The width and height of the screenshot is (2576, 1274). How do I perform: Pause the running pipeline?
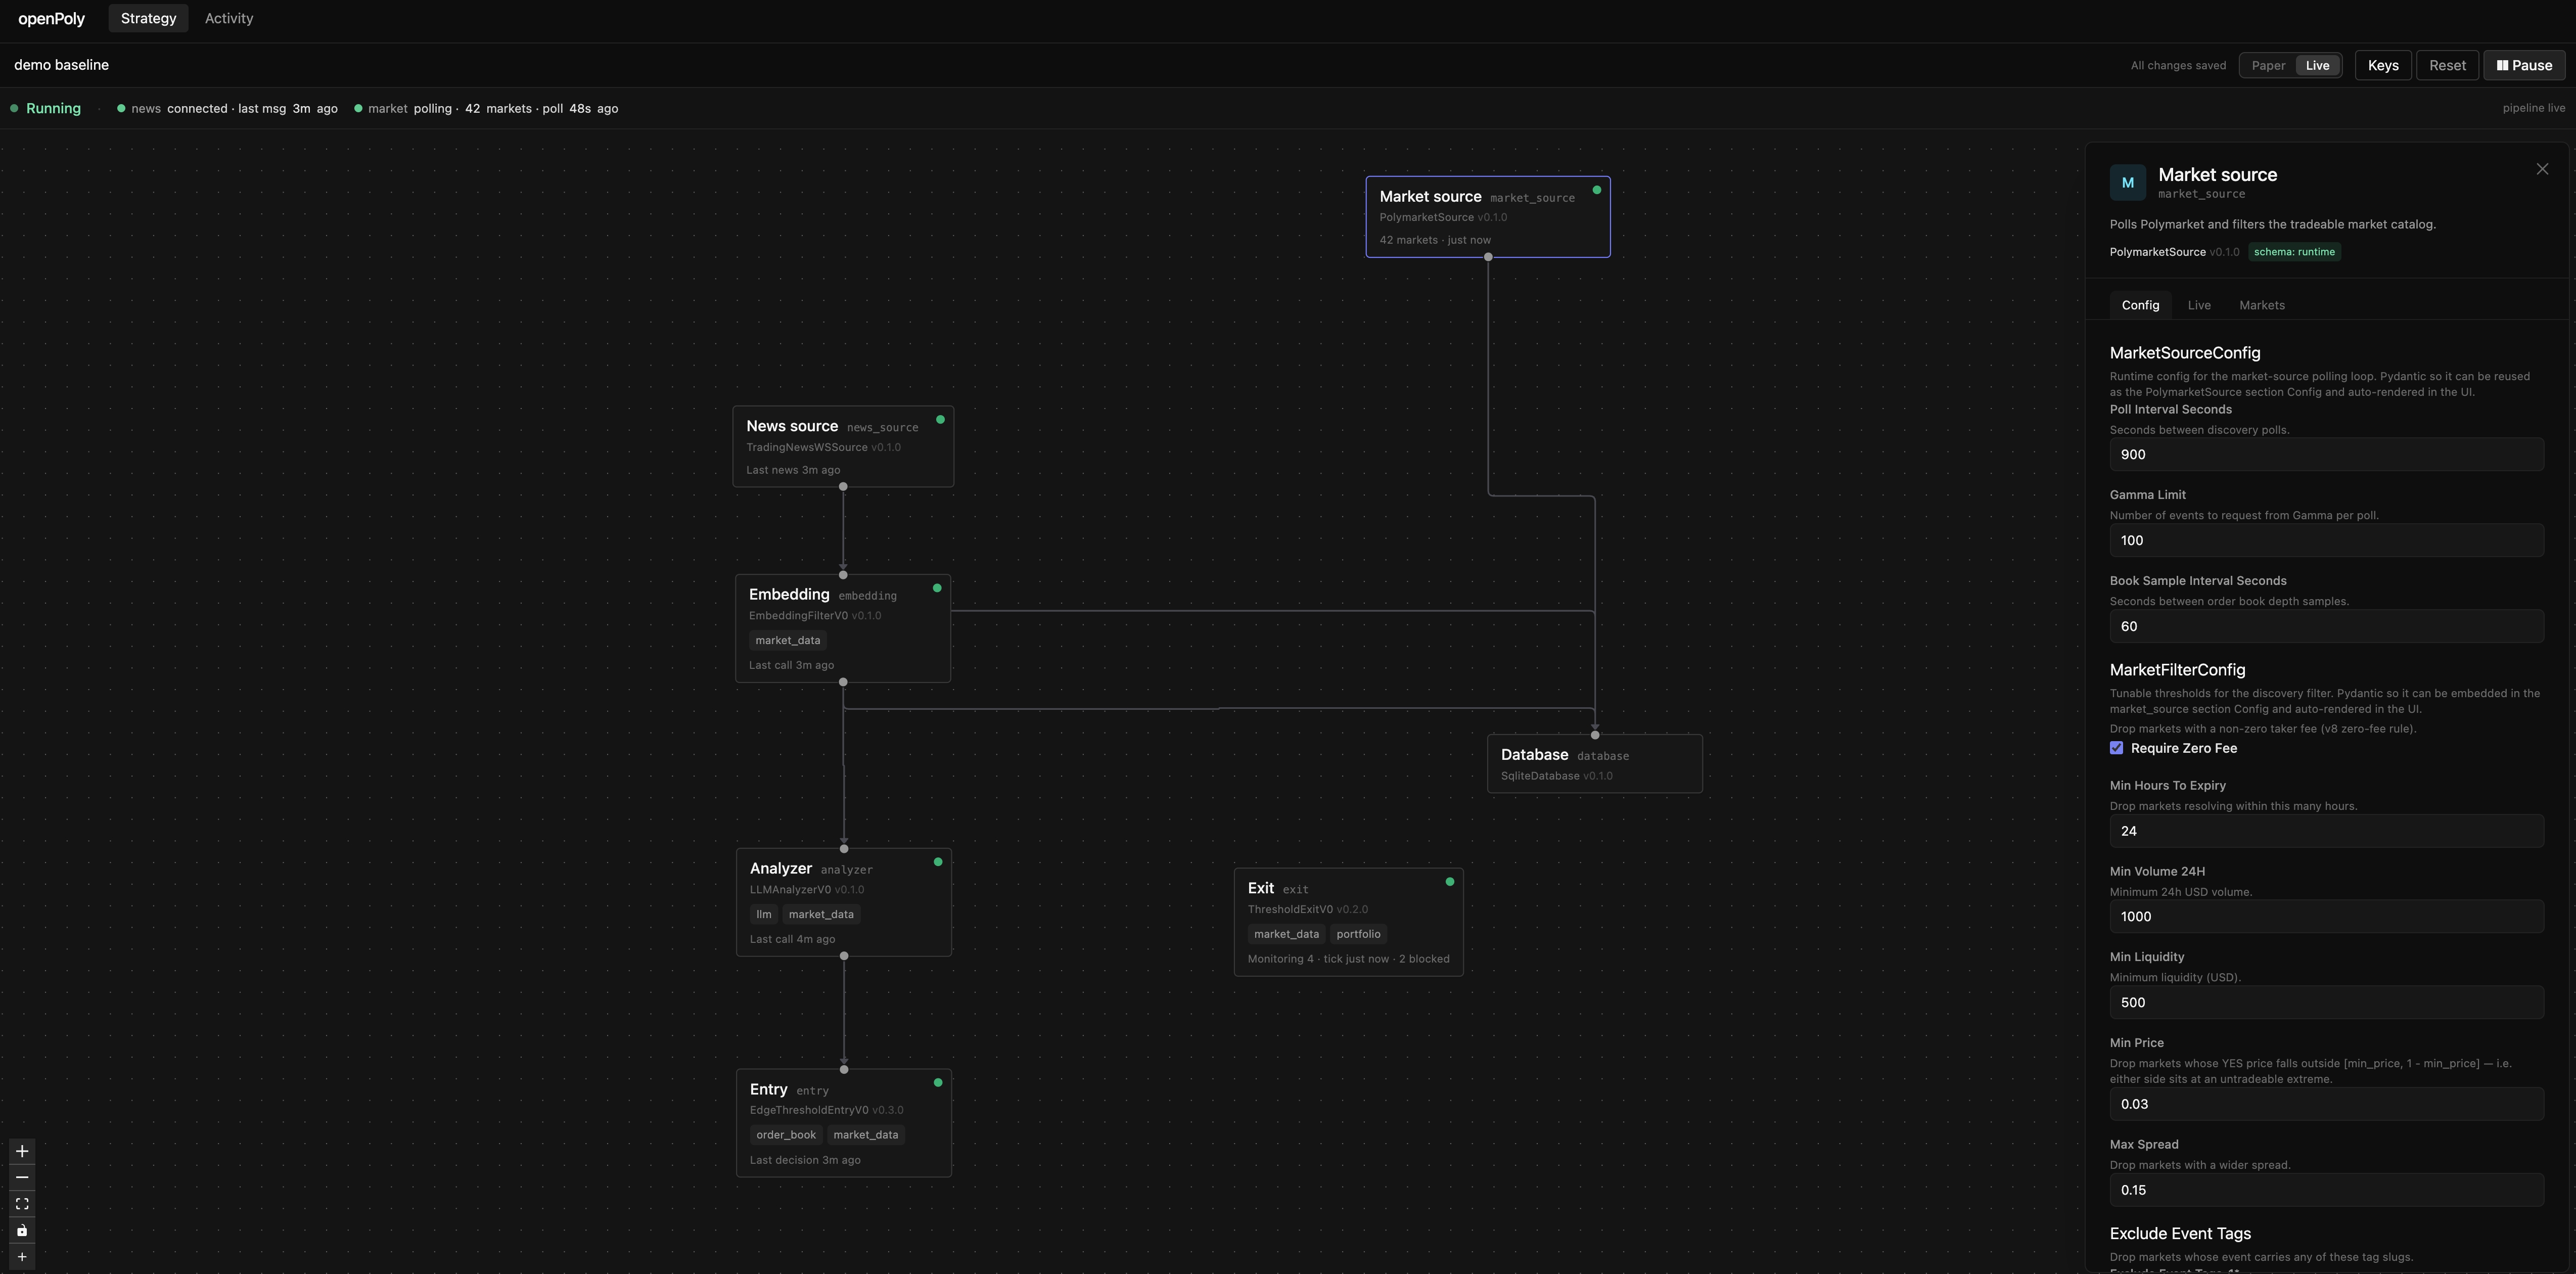point(2524,65)
